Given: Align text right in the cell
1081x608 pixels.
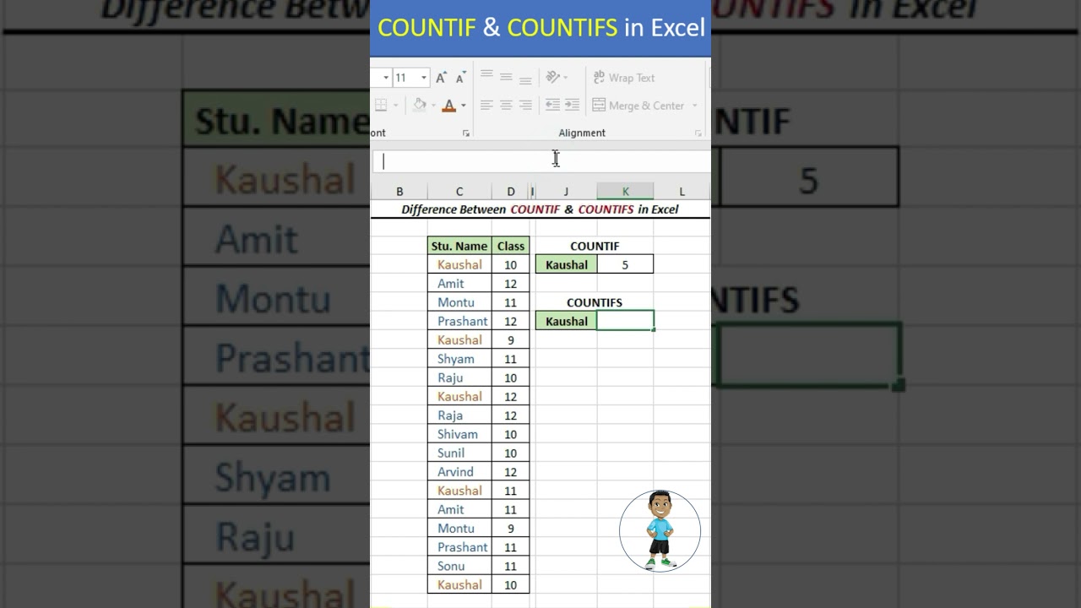Looking at the screenshot, I should click(x=525, y=106).
